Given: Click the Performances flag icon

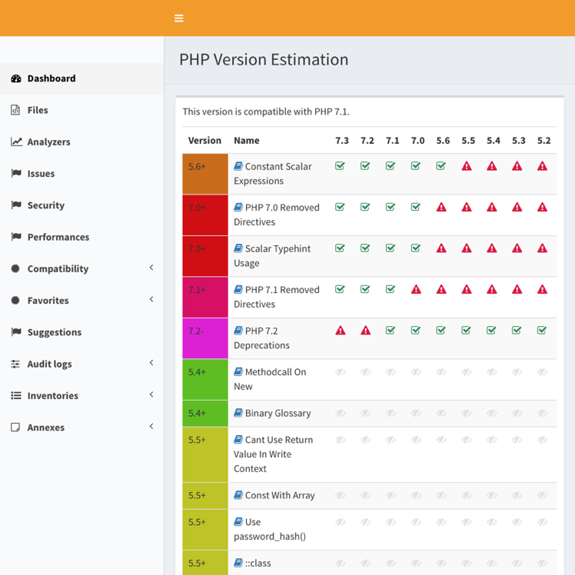Looking at the screenshot, I should [16, 237].
